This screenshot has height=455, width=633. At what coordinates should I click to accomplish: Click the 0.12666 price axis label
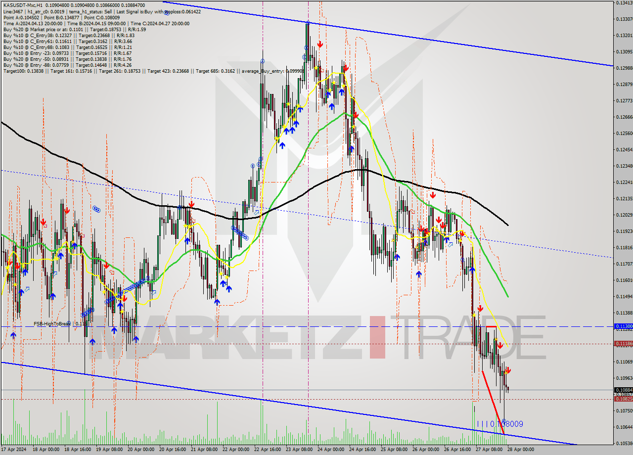(x=624, y=117)
